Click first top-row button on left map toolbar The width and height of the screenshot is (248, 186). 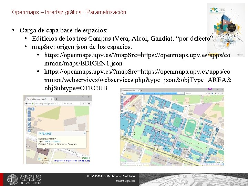pyautogui.click(x=29, y=109)
